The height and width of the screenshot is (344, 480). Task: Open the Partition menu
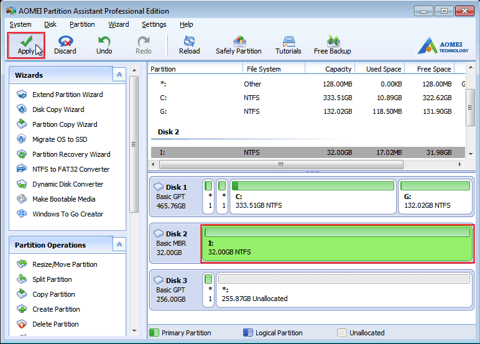82,24
